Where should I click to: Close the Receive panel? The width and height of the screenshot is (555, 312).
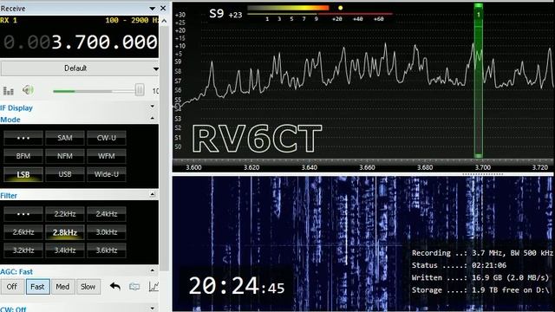tap(163, 8)
